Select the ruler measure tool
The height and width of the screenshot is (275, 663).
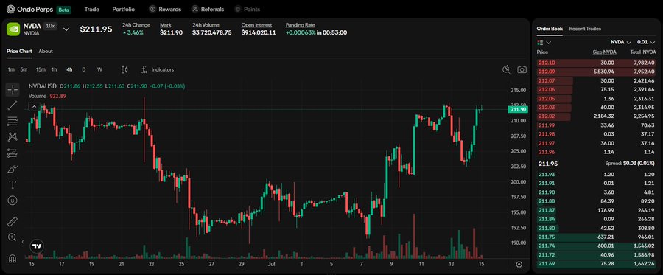click(x=13, y=221)
